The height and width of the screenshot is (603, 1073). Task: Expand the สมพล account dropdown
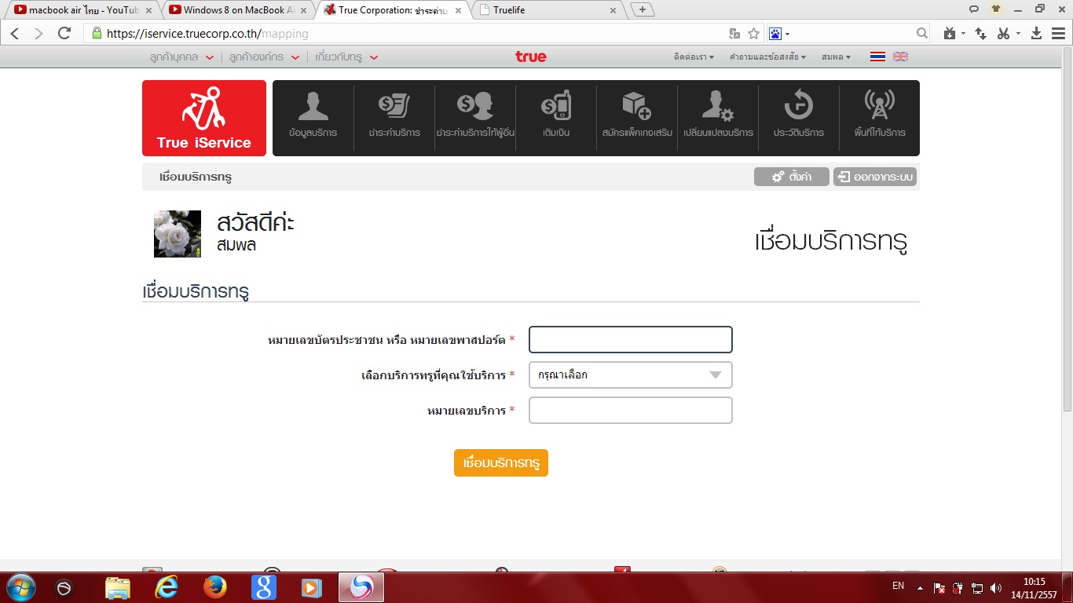(836, 57)
